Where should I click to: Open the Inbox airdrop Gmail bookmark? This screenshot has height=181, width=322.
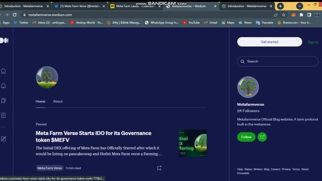49,23
